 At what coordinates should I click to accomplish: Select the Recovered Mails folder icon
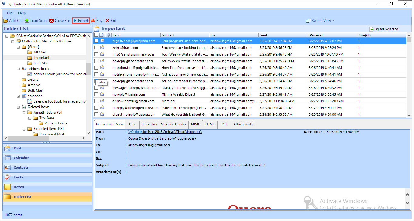pyautogui.click(x=35, y=134)
